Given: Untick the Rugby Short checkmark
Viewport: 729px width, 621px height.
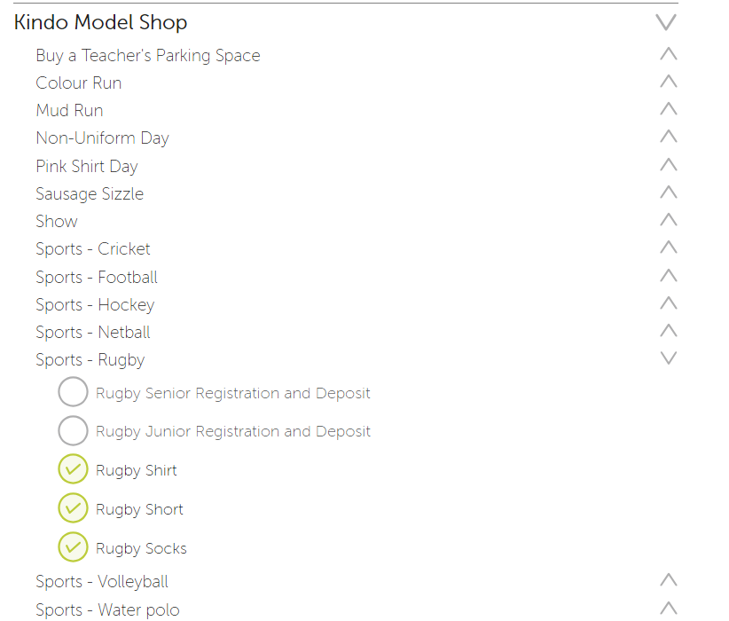Looking at the screenshot, I should (x=73, y=508).
